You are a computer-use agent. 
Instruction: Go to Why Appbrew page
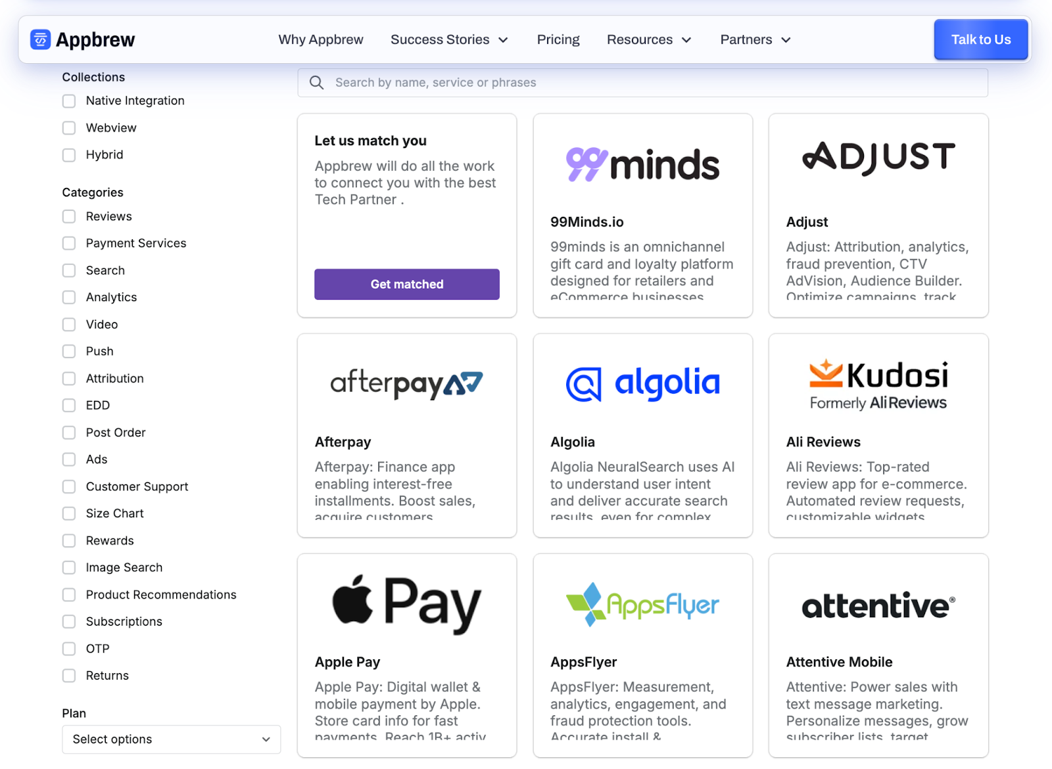tap(321, 39)
